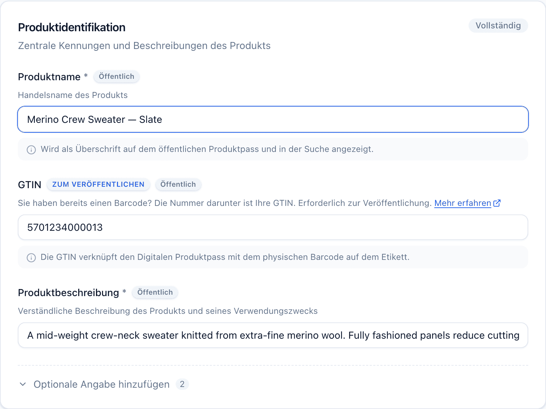Click Öffentlich badge next to Produktbeschreibung
Image resolution: width=546 pixels, height=409 pixels.
click(155, 292)
